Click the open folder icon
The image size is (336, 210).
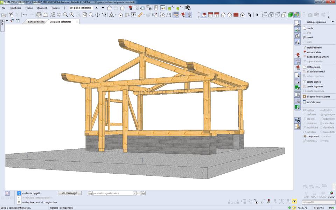4,15
